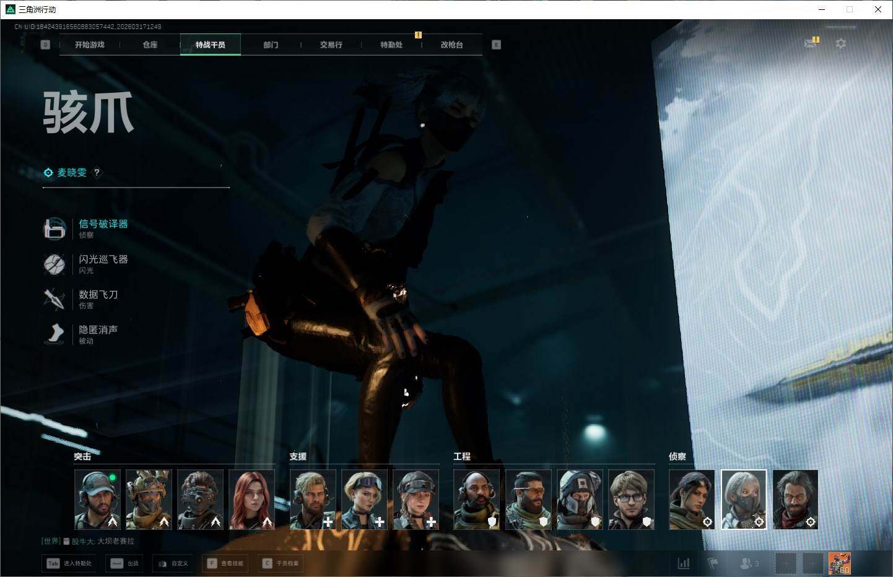Open the mail inbox icon
The width and height of the screenshot is (893, 577).
tap(811, 44)
